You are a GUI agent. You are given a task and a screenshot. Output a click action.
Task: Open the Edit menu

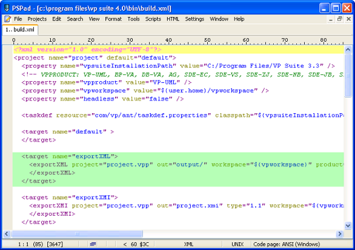point(56,19)
